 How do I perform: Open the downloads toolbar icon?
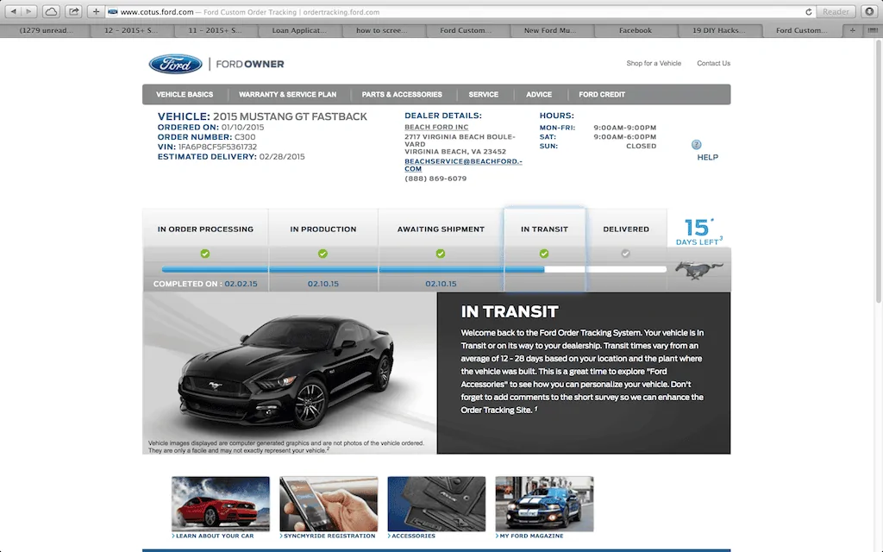click(x=869, y=11)
